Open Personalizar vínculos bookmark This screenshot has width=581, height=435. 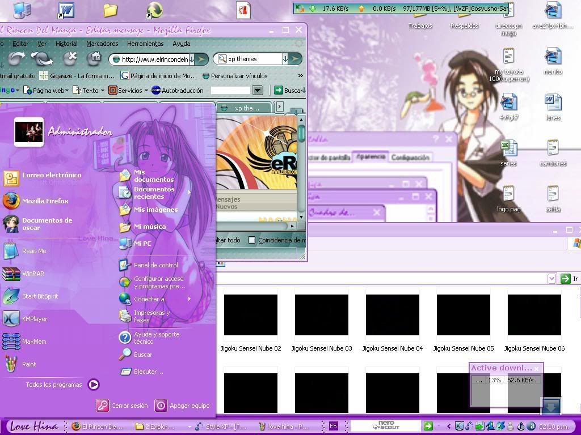pos(235,75)
